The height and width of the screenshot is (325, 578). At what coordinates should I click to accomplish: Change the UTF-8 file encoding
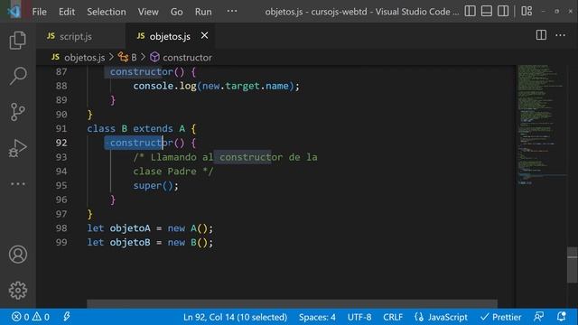(x=359, y=317)
